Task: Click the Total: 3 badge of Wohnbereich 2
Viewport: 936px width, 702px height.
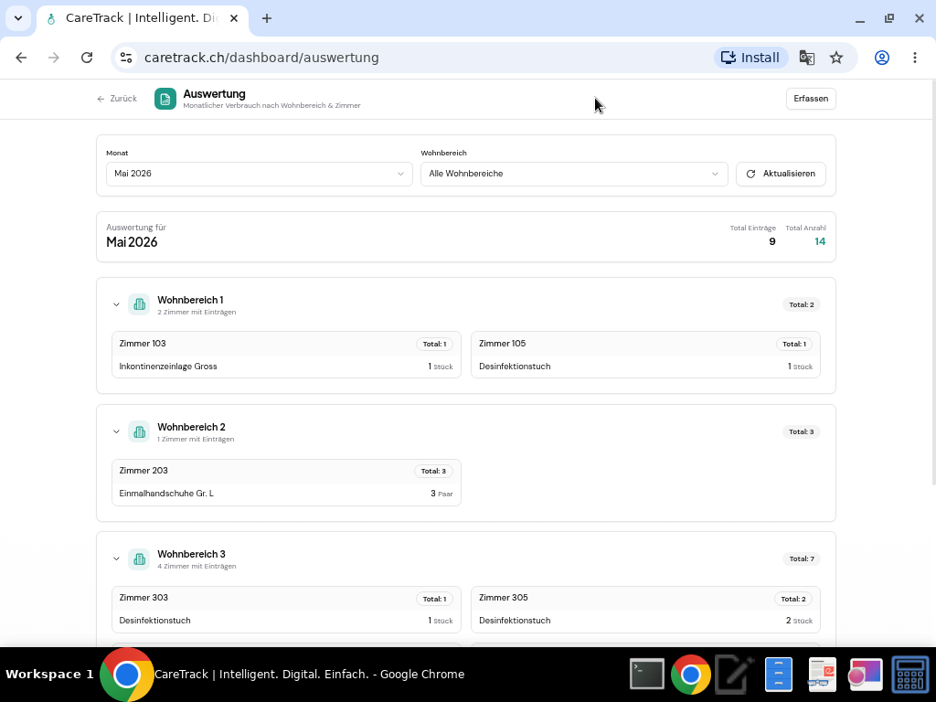Action: 801,431
